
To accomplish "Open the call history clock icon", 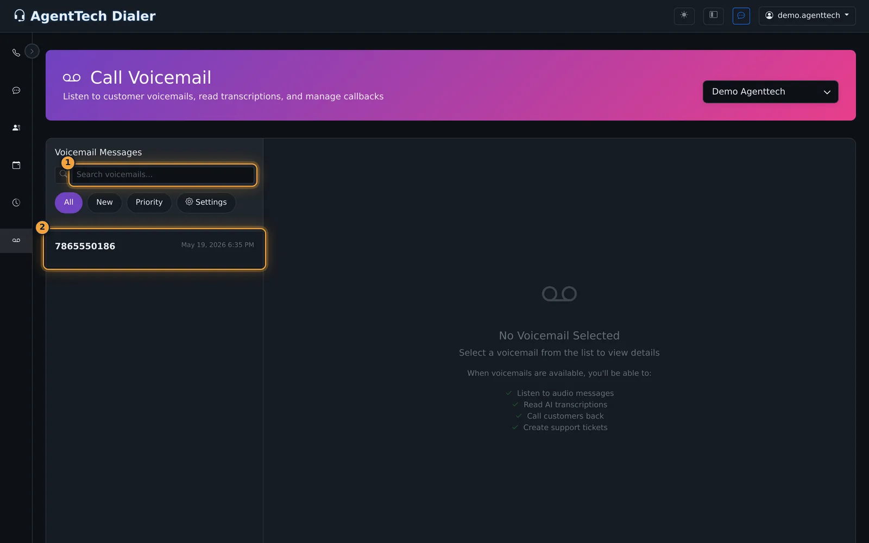I will [x=16, y=203].
